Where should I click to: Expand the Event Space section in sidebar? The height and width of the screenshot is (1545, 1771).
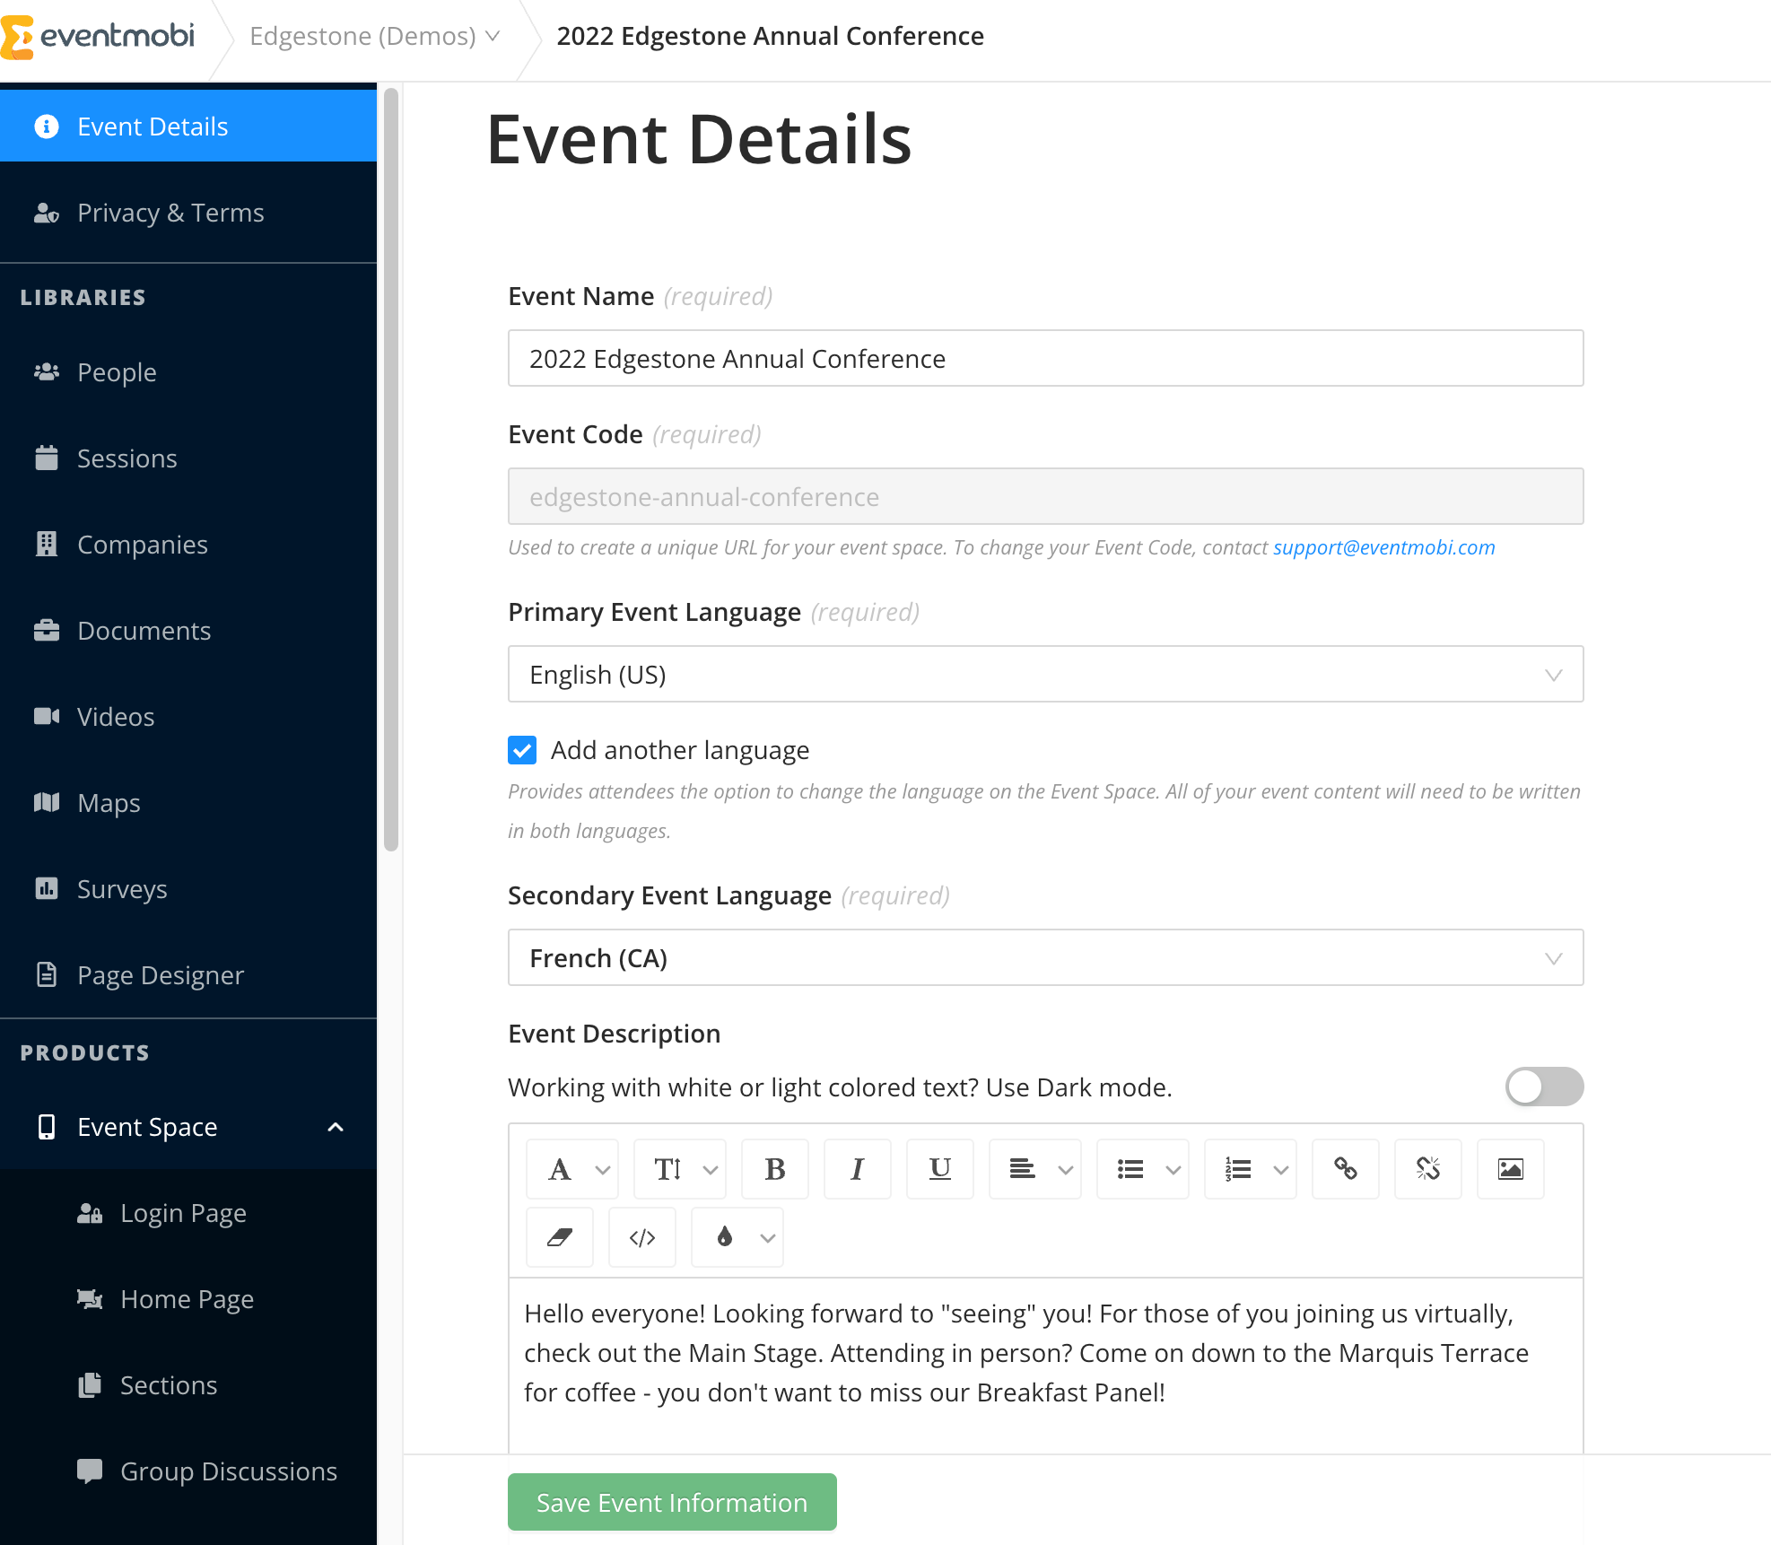pyautogui.click(x=339, y=1125)
